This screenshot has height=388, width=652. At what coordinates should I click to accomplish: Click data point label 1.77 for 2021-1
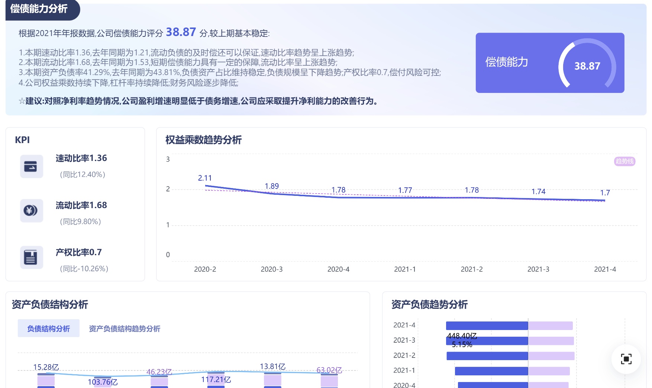[x=405, y=190]
